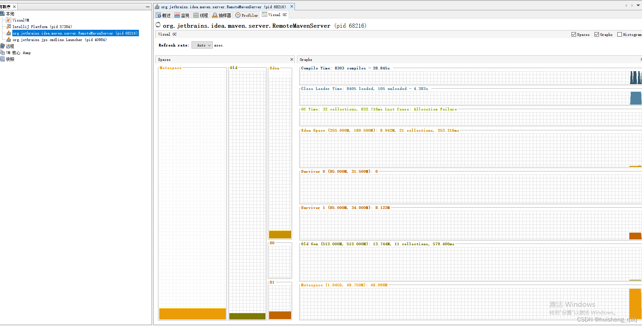
Task: Toggle the Spaces checkbox
Action: click(574, 35)
